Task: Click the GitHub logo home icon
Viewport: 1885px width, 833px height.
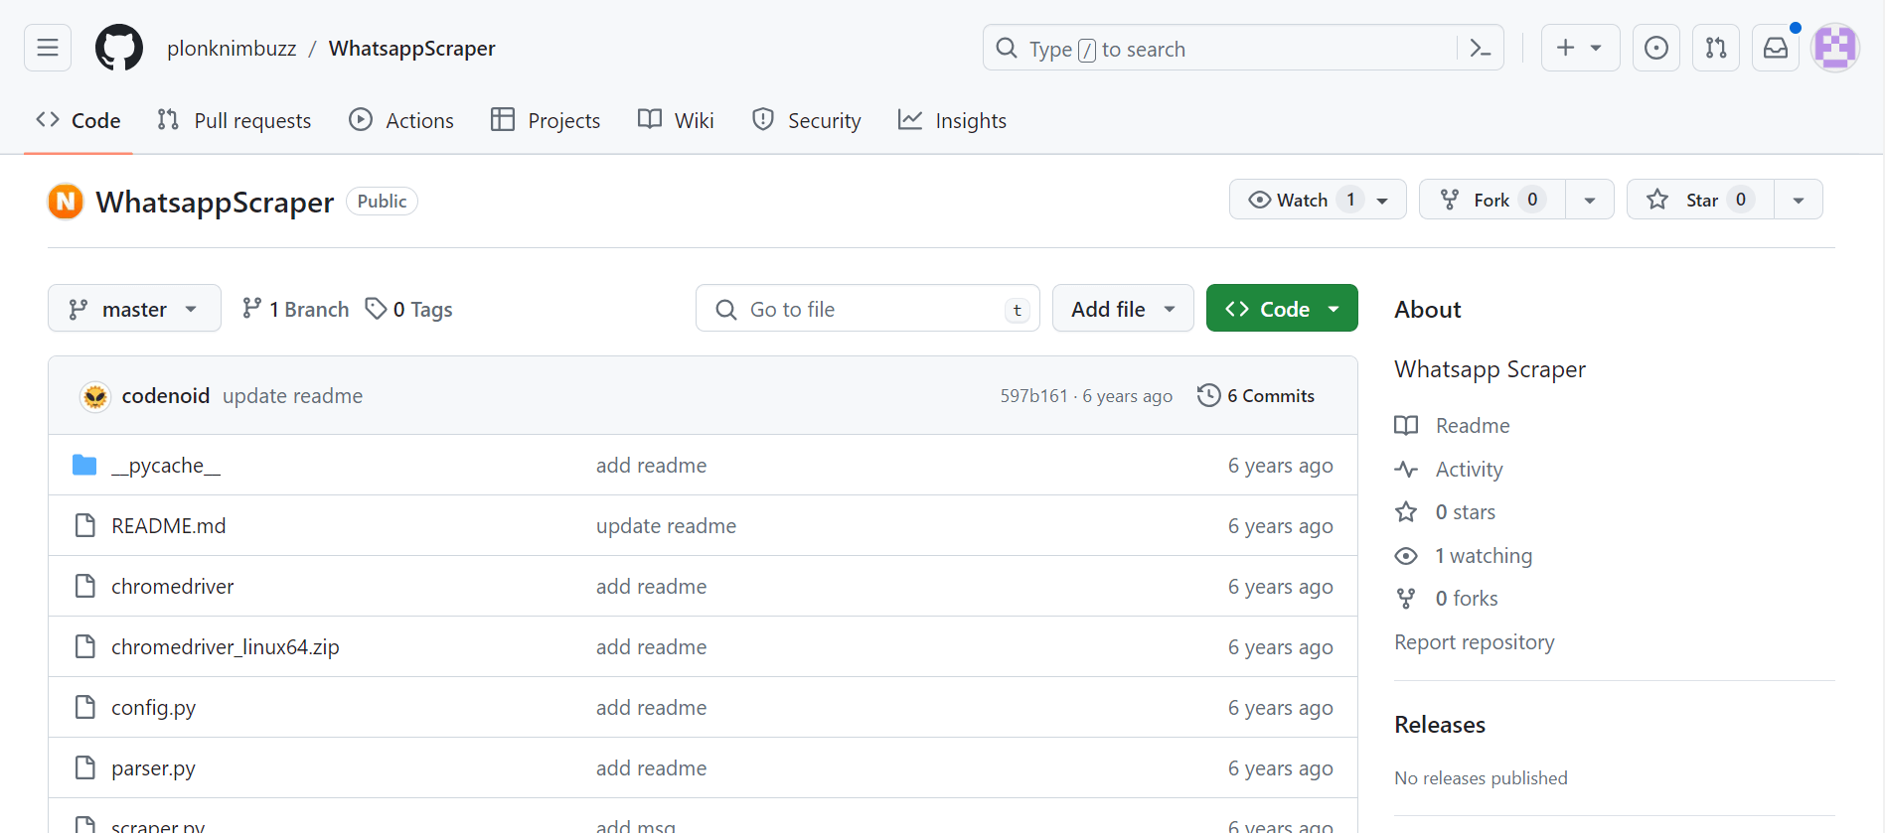Action: (x=119, y=48)
